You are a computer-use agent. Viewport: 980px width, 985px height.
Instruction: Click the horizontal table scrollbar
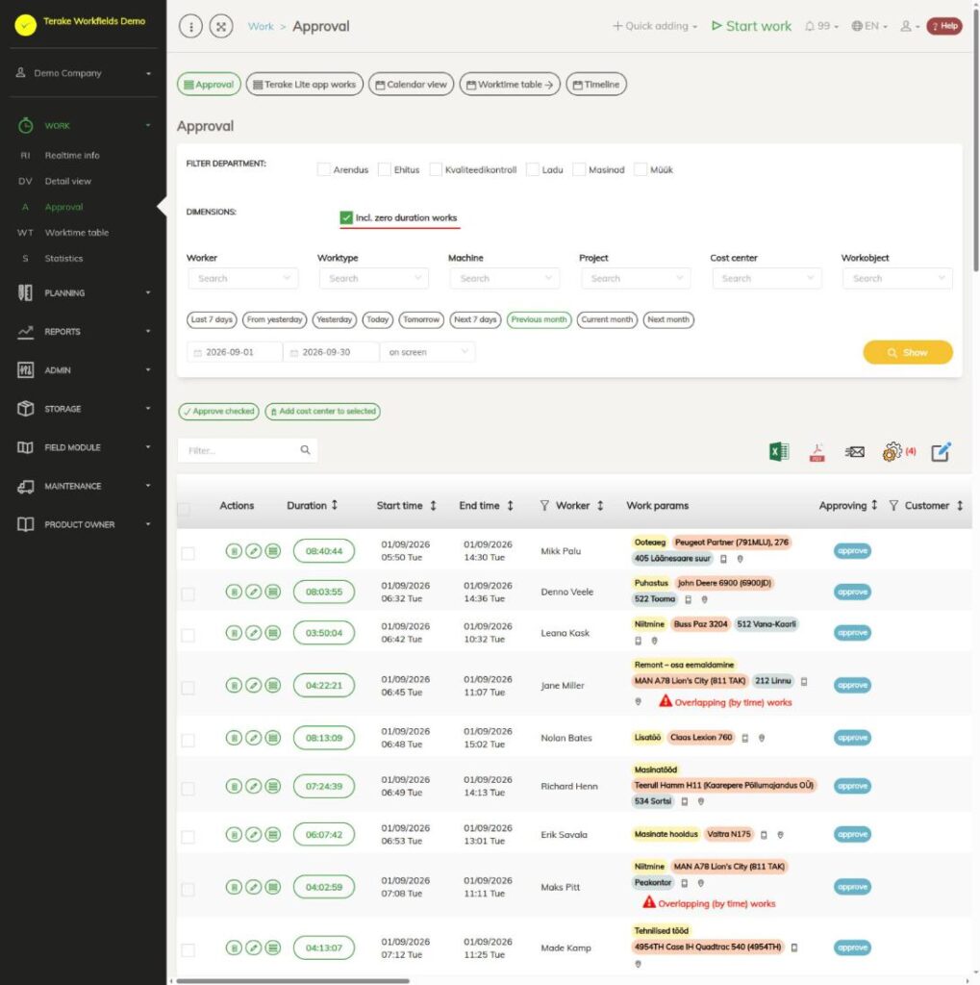click(292, 980)
